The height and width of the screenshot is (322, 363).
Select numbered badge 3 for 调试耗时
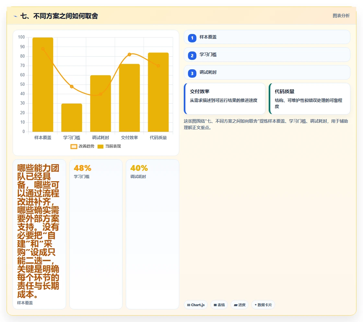[x=192, y=73]
